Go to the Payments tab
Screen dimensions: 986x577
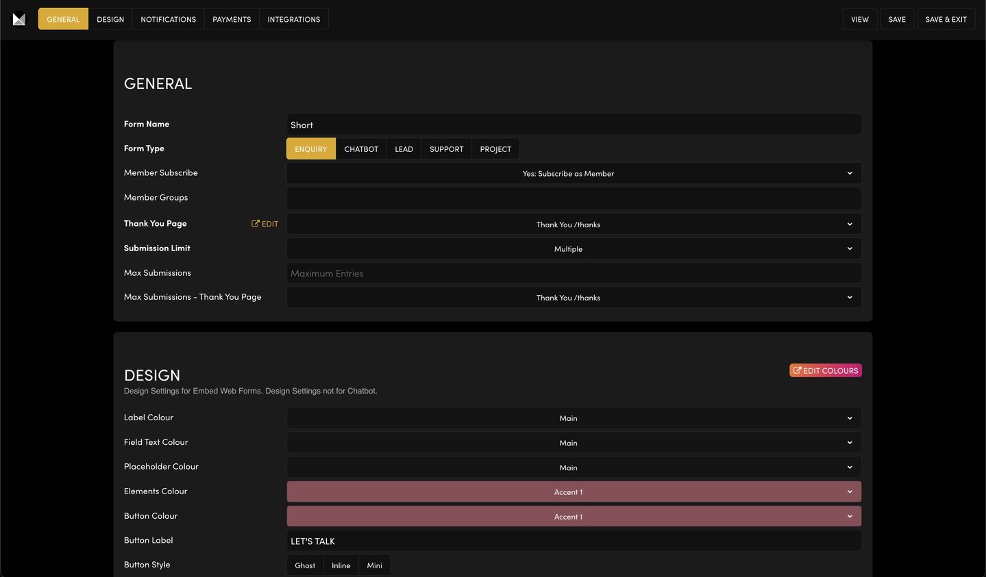click(232, 19)
